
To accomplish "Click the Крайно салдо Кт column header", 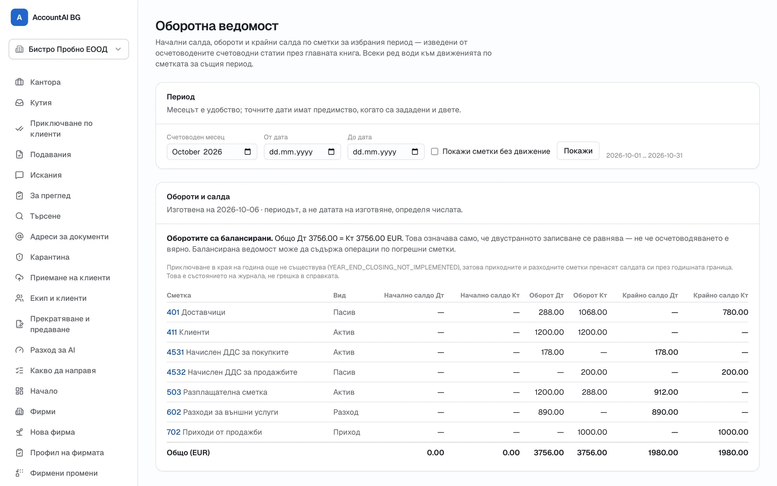I will coord(721,295).
